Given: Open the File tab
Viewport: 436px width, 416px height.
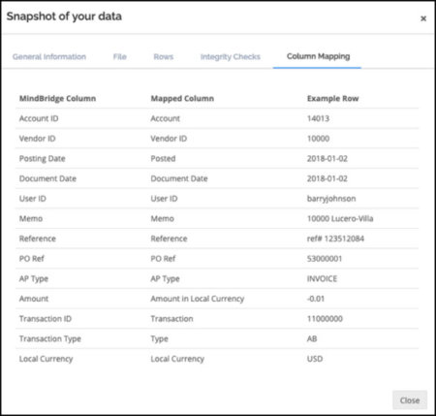Looking at the screenshot, I should [120, 57].
